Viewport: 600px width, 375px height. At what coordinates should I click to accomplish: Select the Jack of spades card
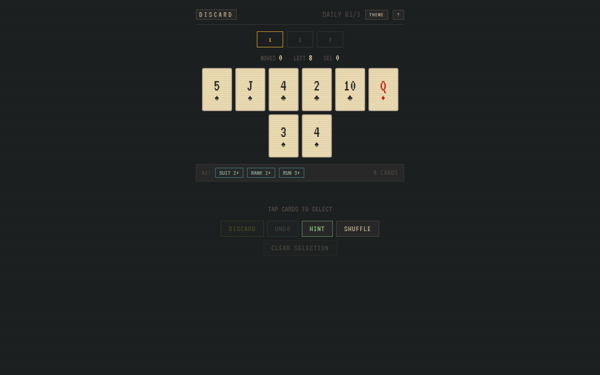[250, 90]
